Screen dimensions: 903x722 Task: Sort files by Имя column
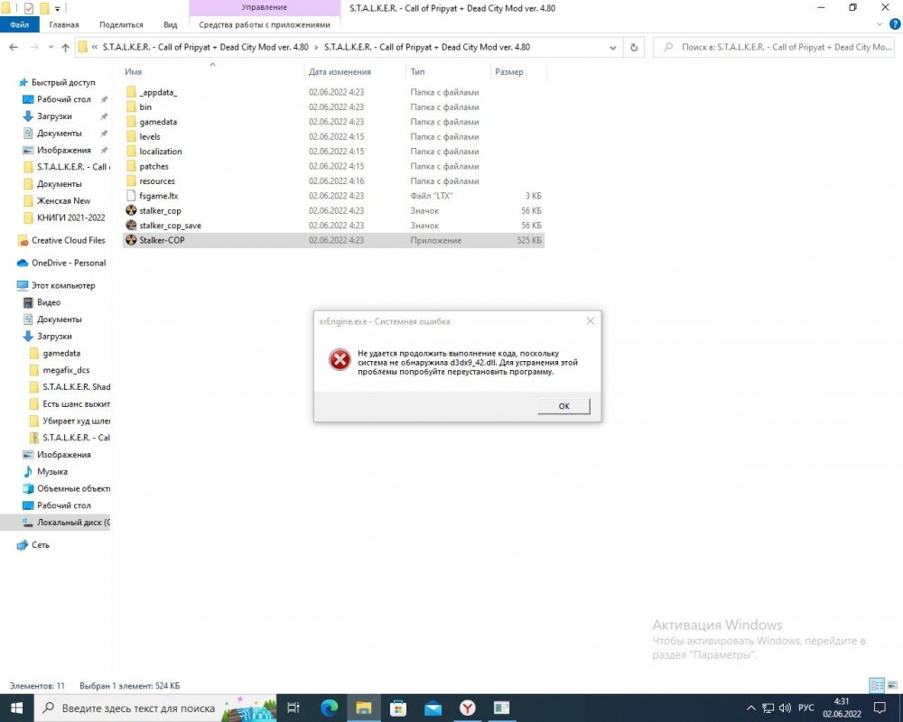[x=133, y=72]
